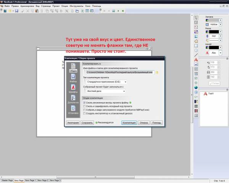Uncheck compress embedded project files option
Image resolution: width=229 pixels, height=183 pixels.
(84, 103)
